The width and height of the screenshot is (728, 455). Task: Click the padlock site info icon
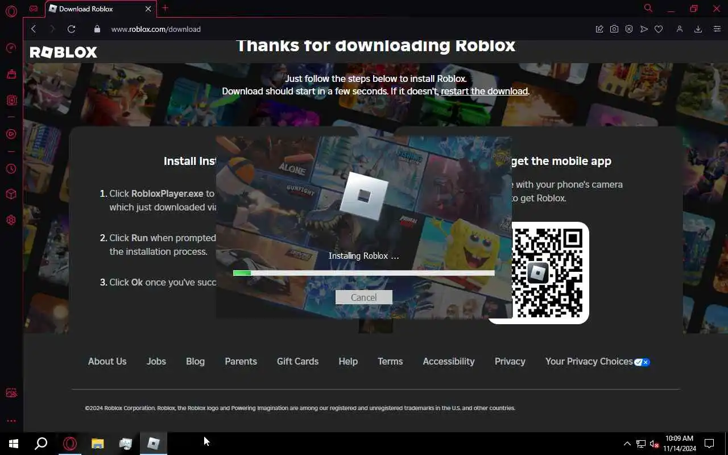pyautogui.click(x=97, y=29)
